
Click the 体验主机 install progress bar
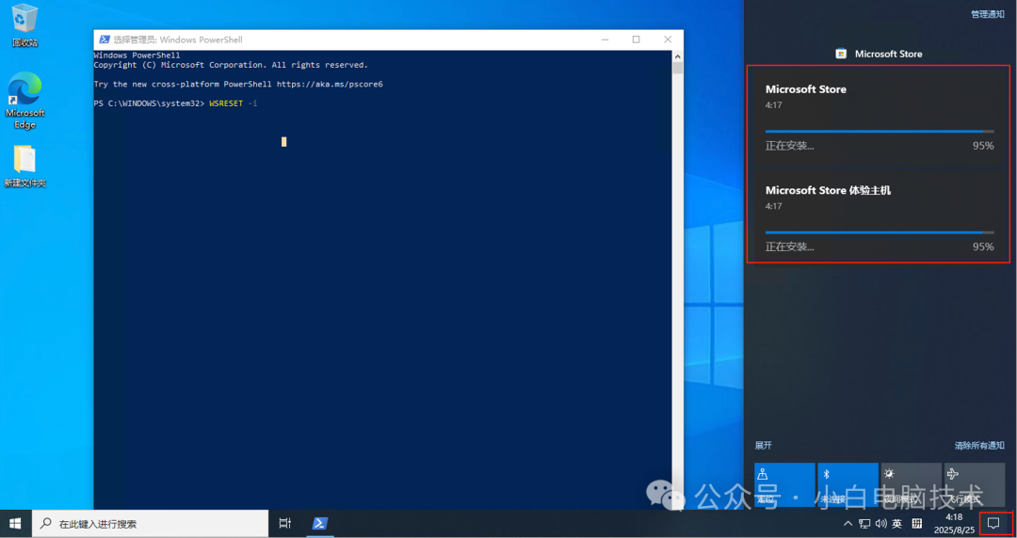point(879,232)
